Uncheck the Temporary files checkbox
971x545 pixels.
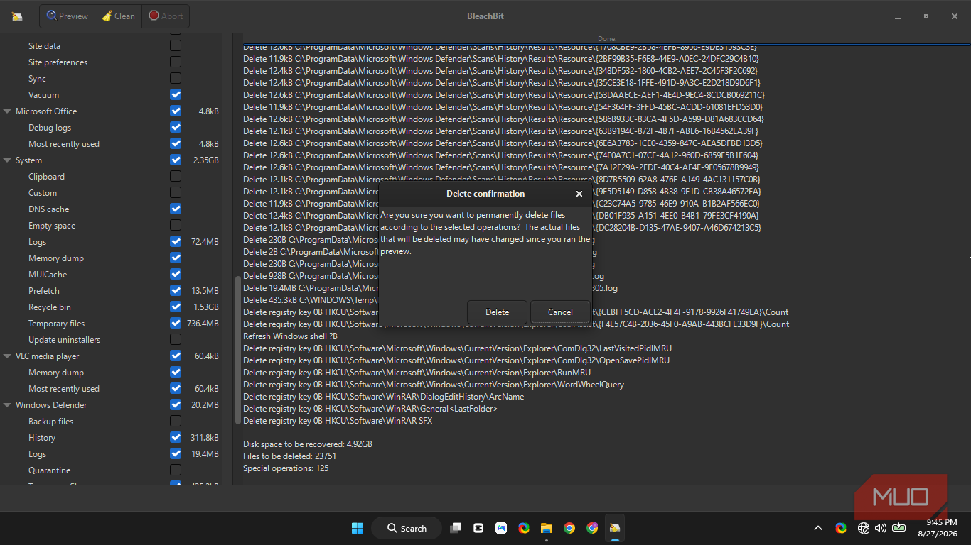(176, 324)
